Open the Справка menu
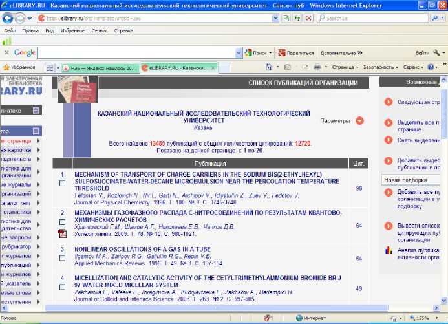This screenshot has width=448, height=324. (x=123, y=30)
